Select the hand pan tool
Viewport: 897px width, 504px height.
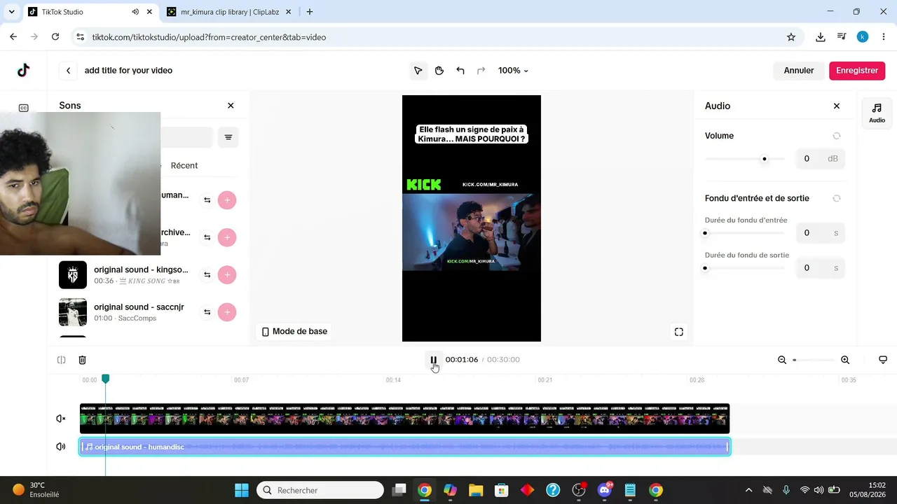point(439,71)
